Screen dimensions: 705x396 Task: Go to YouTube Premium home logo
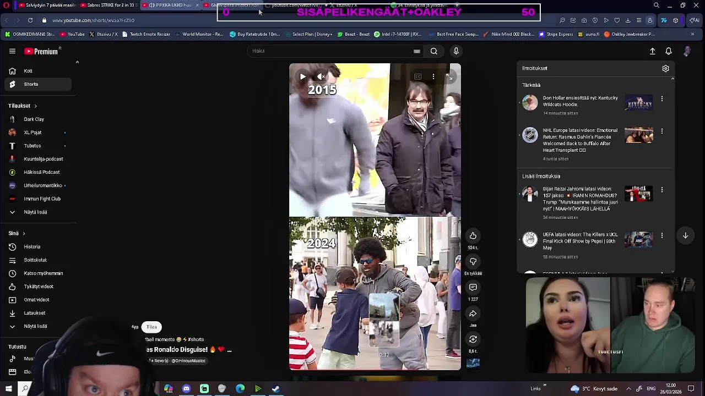pyautogui.click(x=41, y=51)
